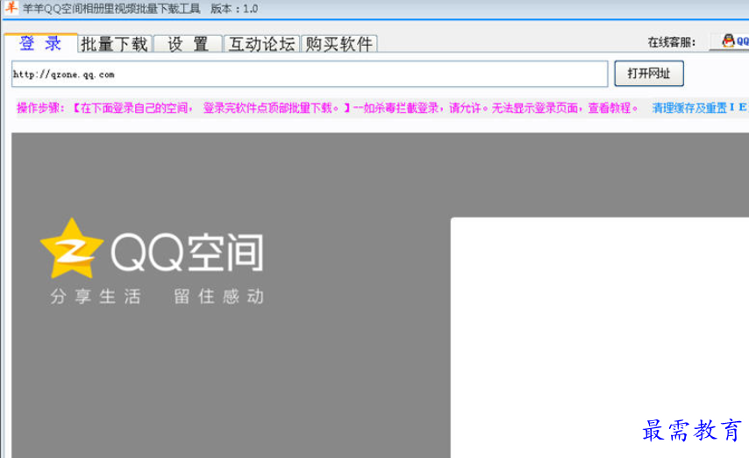Open the 设置 tab
This screenshot has width=749, height=458.
[189, 44]
